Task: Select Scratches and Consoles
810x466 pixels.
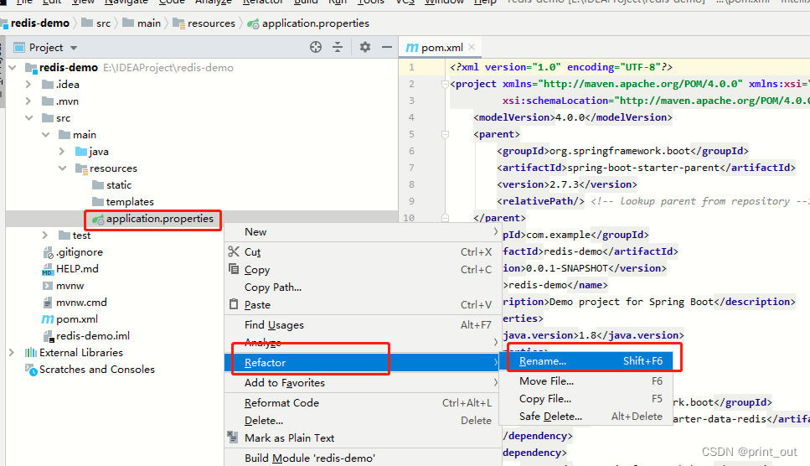Action: tap(96, 370)
